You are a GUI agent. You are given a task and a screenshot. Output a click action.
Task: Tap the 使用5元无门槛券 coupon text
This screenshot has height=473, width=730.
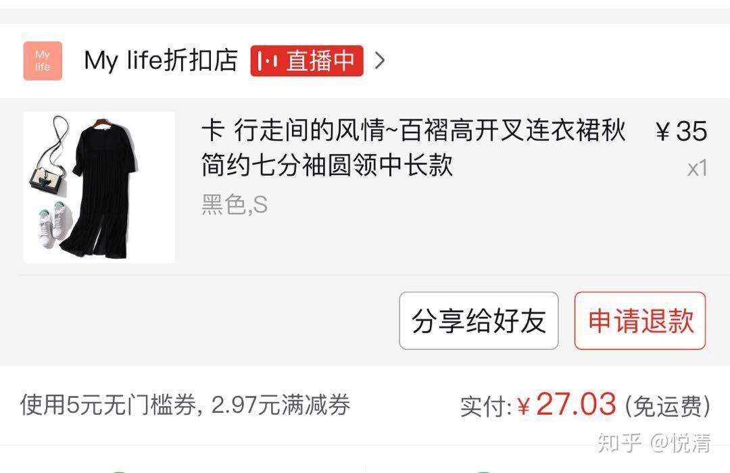pyautogui.click(x=108, y=405)
